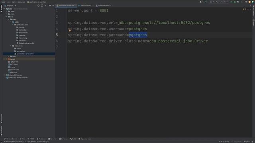Image resolution: width=255 pixels, height=143 pixels.
Task: Open the Version Control tool window
Action: click(x=11, y=139)
